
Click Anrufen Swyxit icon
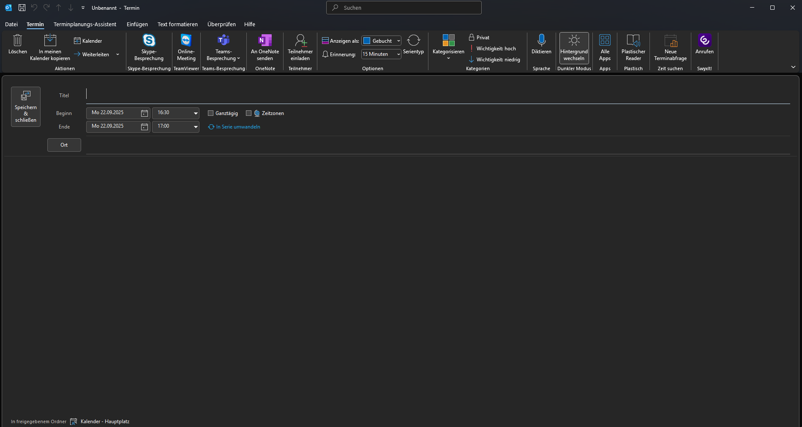[x=704, y=41]
